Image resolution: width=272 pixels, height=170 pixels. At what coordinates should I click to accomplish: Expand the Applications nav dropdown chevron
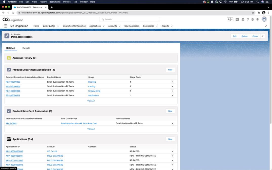point(103,26)
